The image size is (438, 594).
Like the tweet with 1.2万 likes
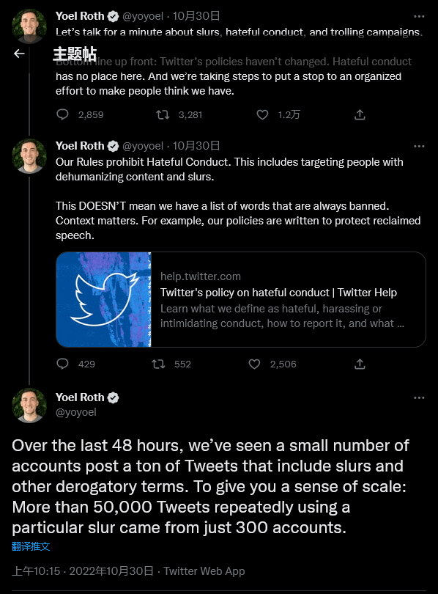tap(262, 114)
